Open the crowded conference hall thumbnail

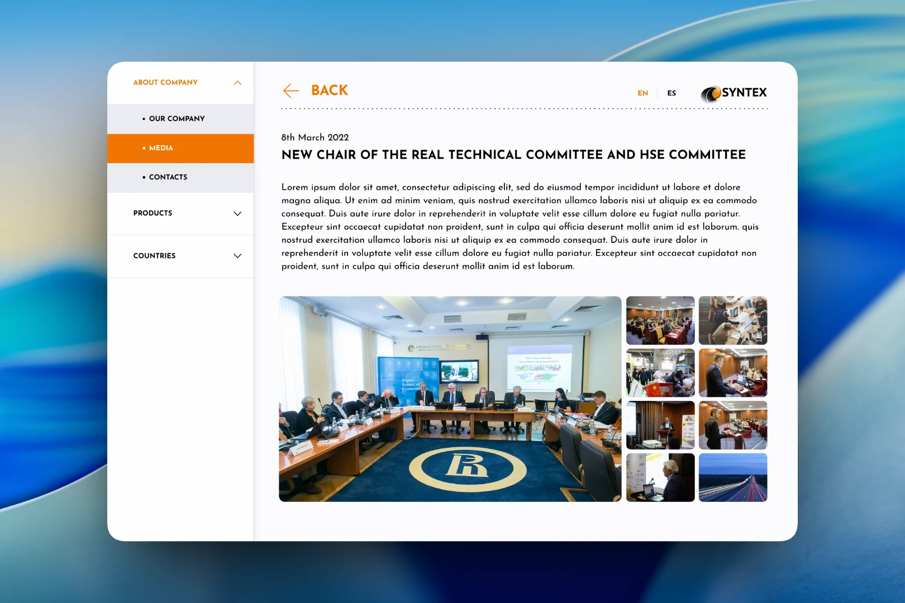pos(660,320)
